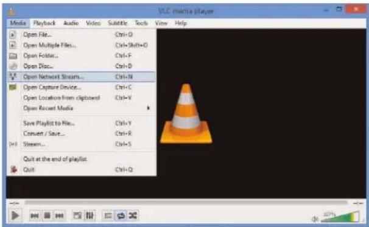
Task: Click the Stream broadcast icon
Action: [13, 144]
